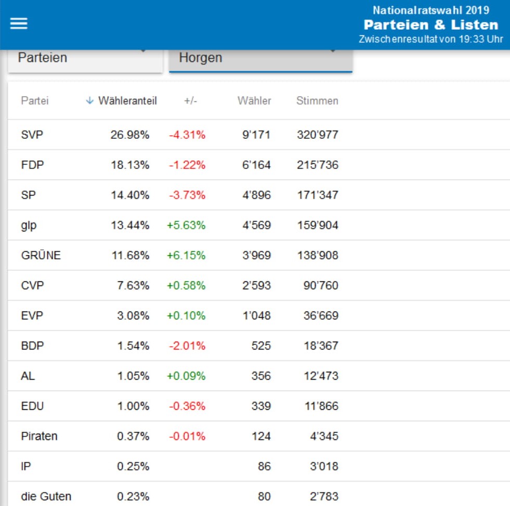Image resolution: width=510 pixels, height=506 pixels.
Task: Sort by Wähler column header
Action: 254,101
